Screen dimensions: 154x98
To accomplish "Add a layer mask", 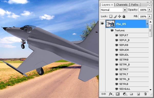I will pos(118,94).
